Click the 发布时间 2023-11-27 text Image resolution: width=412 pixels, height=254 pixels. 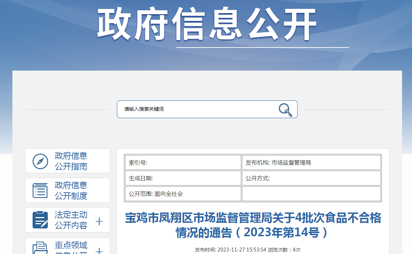[x=230, y=250]
